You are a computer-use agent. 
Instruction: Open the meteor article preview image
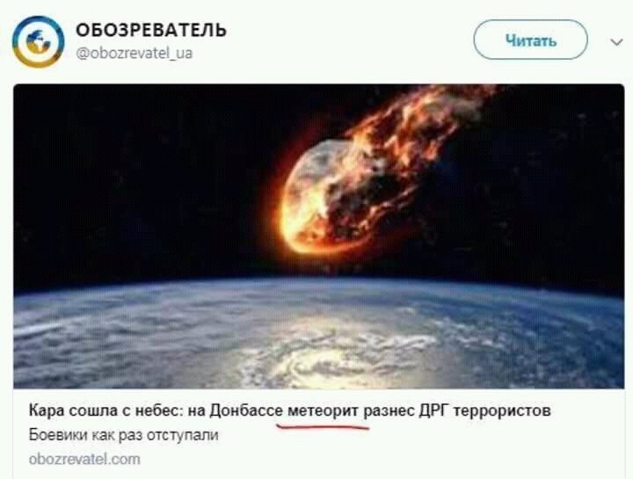tap(318, 236)
